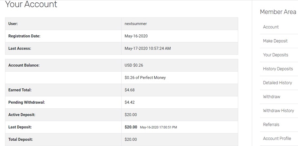Screen dimensions: 298x146
Task: Click the USD $0.26 account balance value
Action: pyautogui.click(x=134, y=65)
